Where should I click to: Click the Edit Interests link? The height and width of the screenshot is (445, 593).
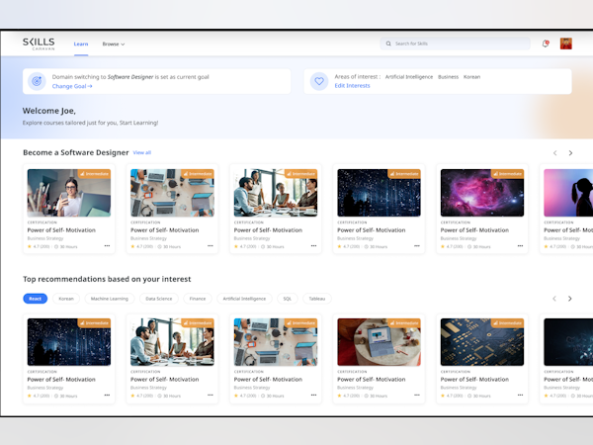[x=352, y=86]
